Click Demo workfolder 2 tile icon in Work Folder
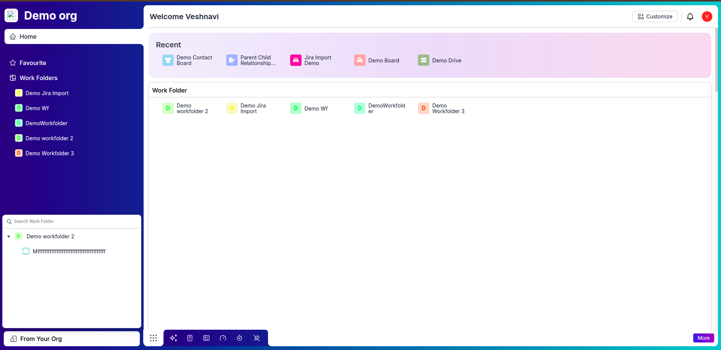 click(x=168, y=108)
